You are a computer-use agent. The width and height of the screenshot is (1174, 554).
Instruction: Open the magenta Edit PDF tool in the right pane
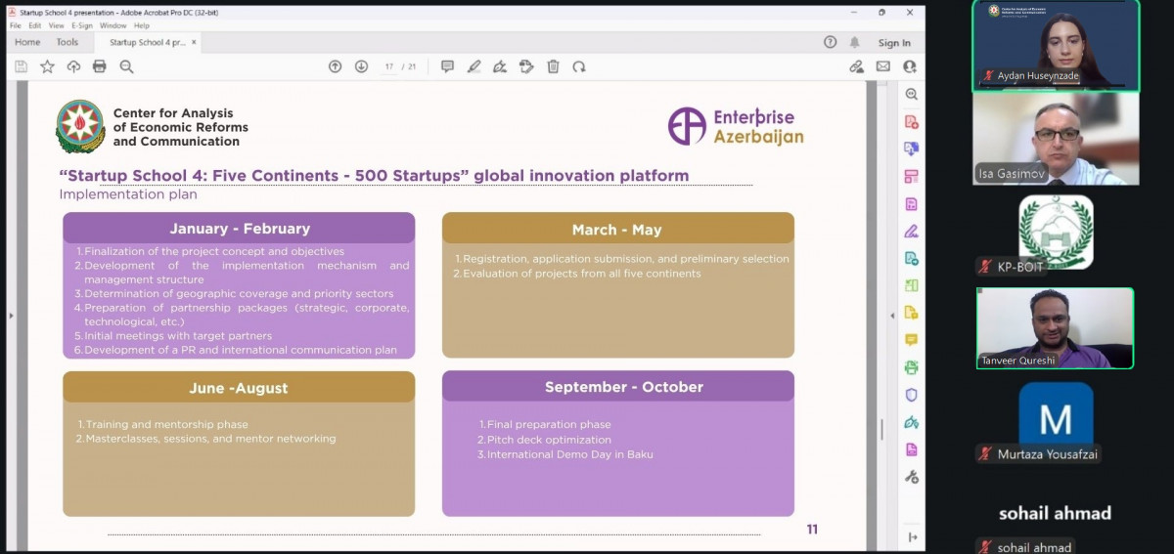pyautogui.click(x=911, y=204)
